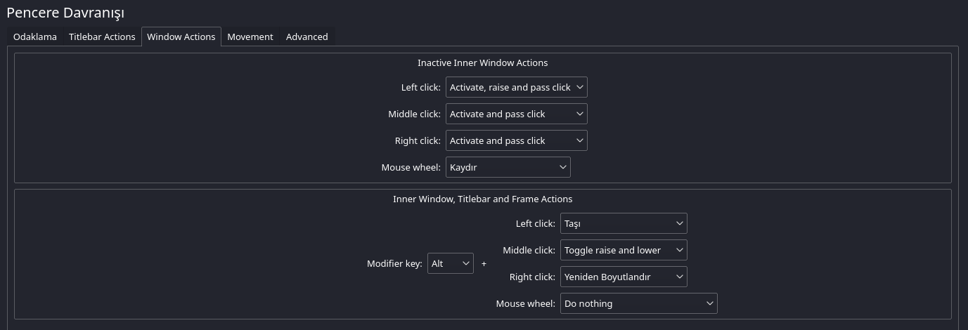
Task: Expand the Kaydır mouse wheel dropdown
Action: tap(508, 167)
